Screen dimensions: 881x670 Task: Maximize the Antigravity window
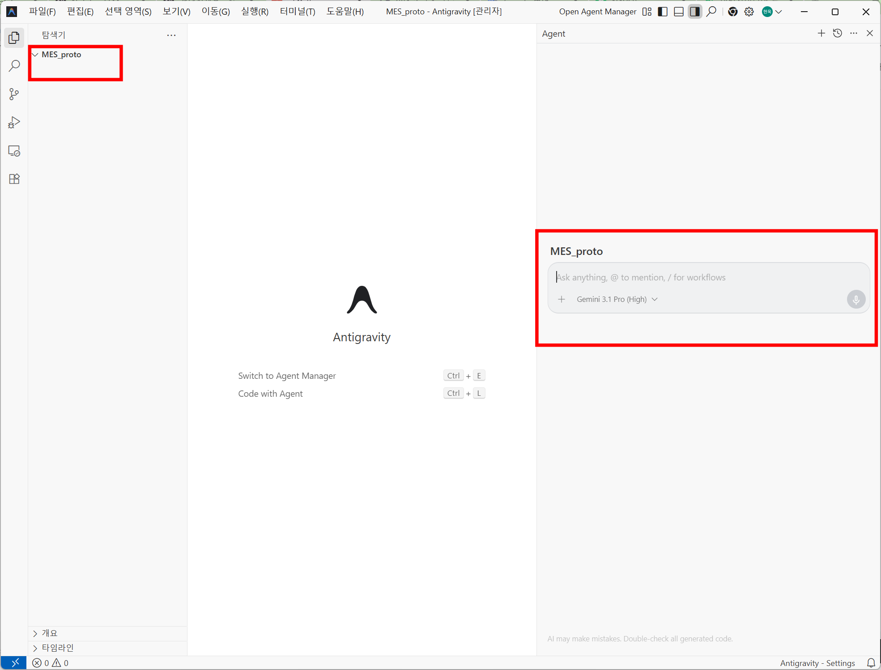[835, 12]
